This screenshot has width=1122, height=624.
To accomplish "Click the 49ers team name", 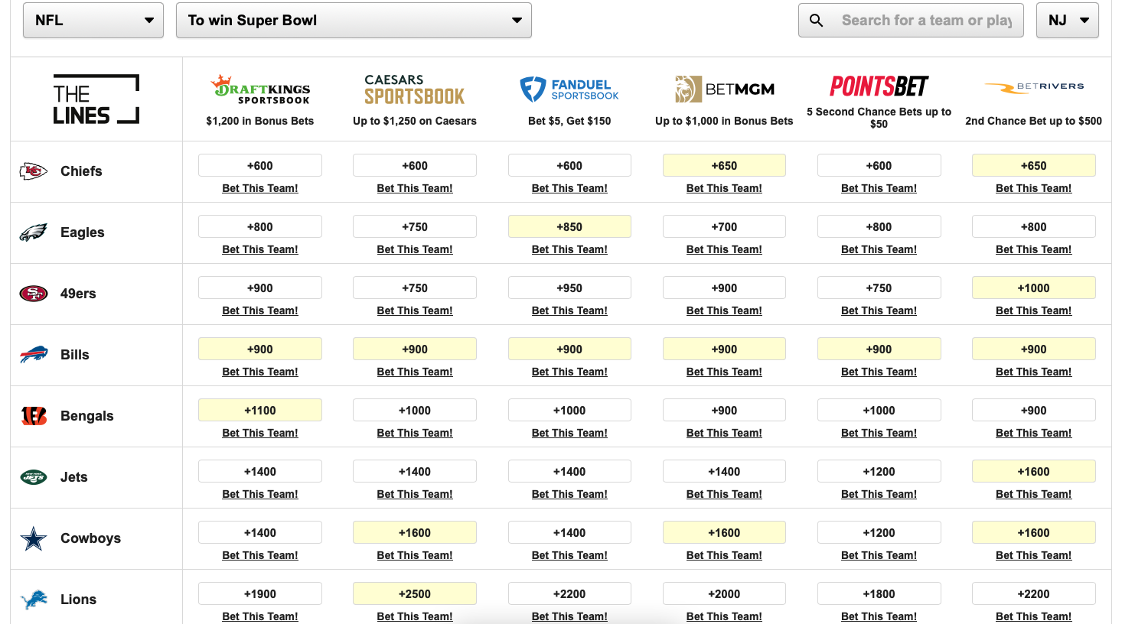I will click(x=78, y=294).
